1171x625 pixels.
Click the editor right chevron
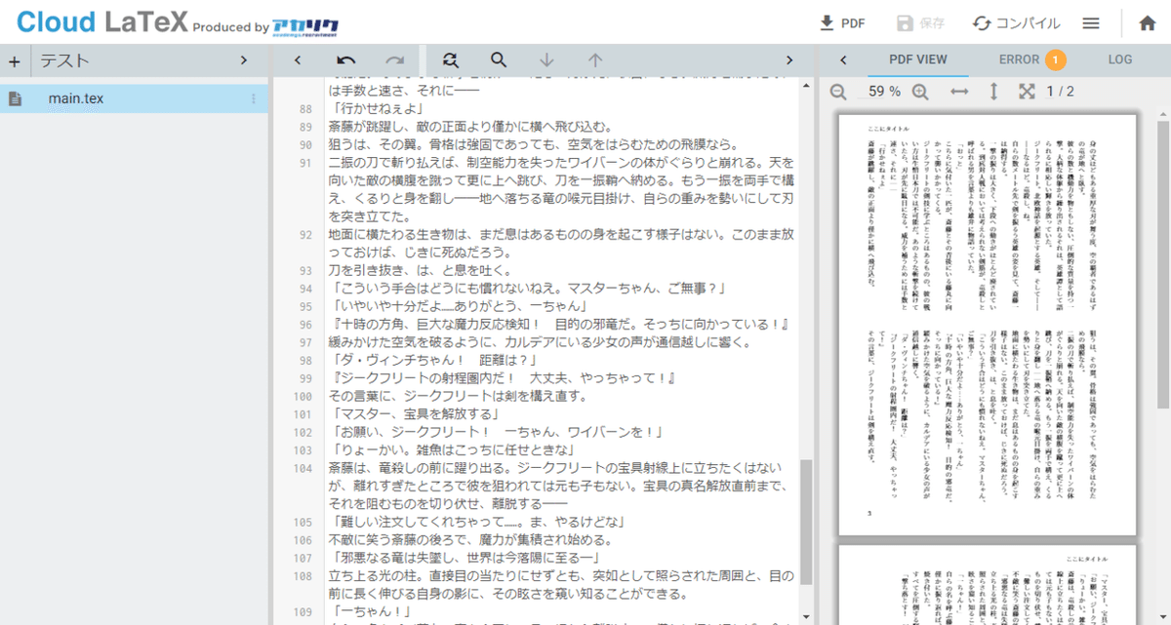click(789, 60)
